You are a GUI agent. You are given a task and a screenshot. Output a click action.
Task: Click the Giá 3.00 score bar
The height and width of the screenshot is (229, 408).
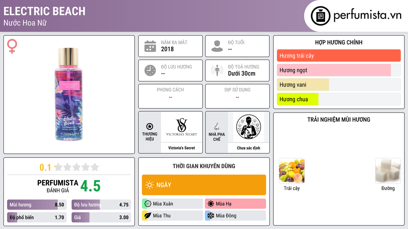101,217
